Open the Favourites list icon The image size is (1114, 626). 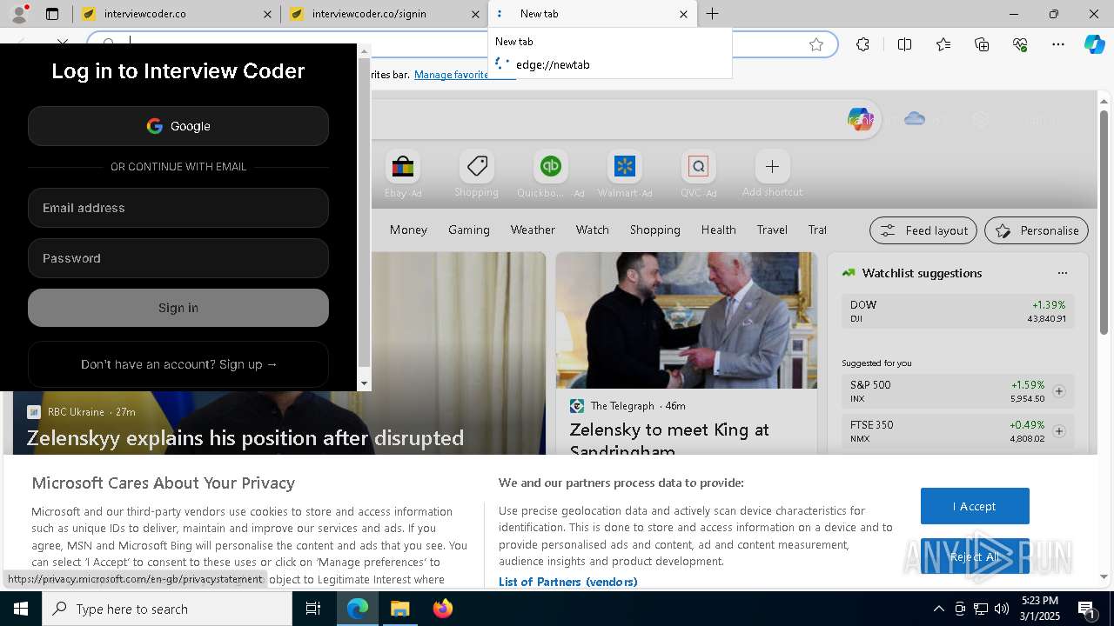tap(943, 44)
